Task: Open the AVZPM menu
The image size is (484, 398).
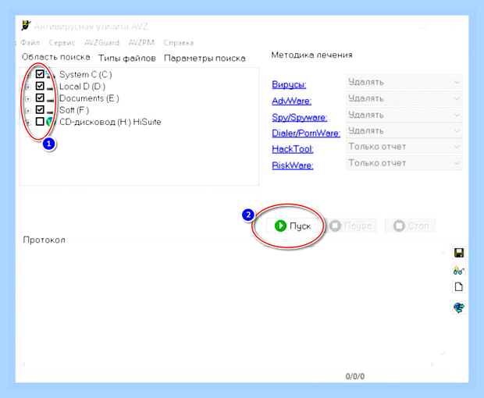Action: pos(141,43)
